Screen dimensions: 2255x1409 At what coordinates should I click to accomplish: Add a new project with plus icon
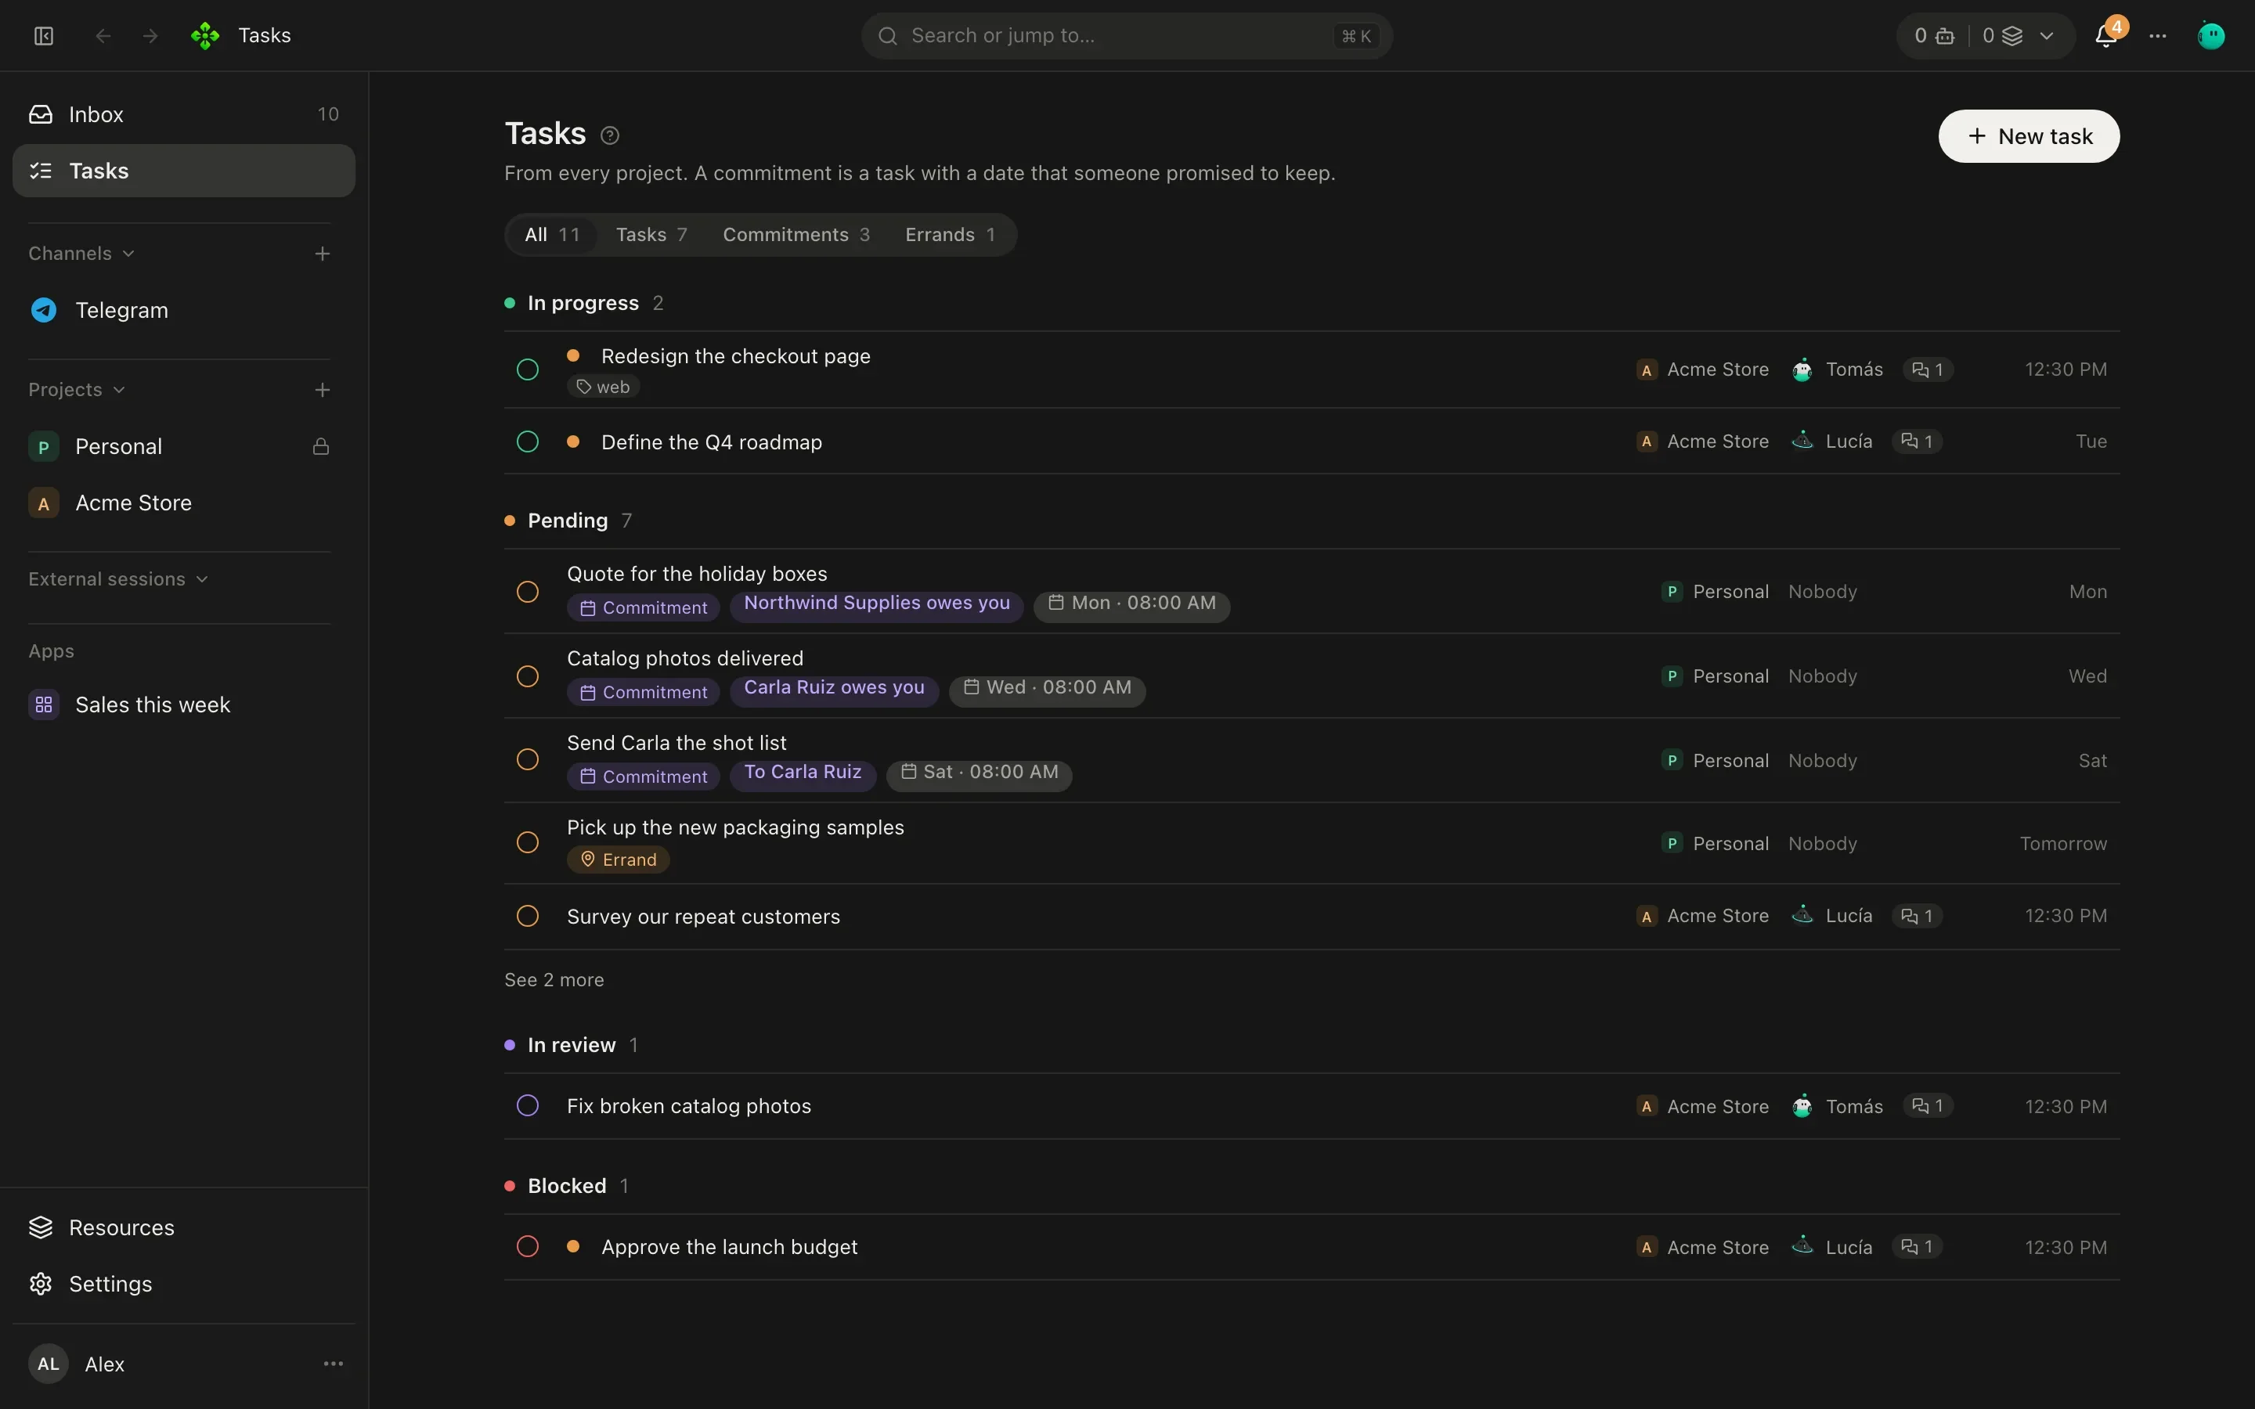pyautogui.click(x=323, y=390)
